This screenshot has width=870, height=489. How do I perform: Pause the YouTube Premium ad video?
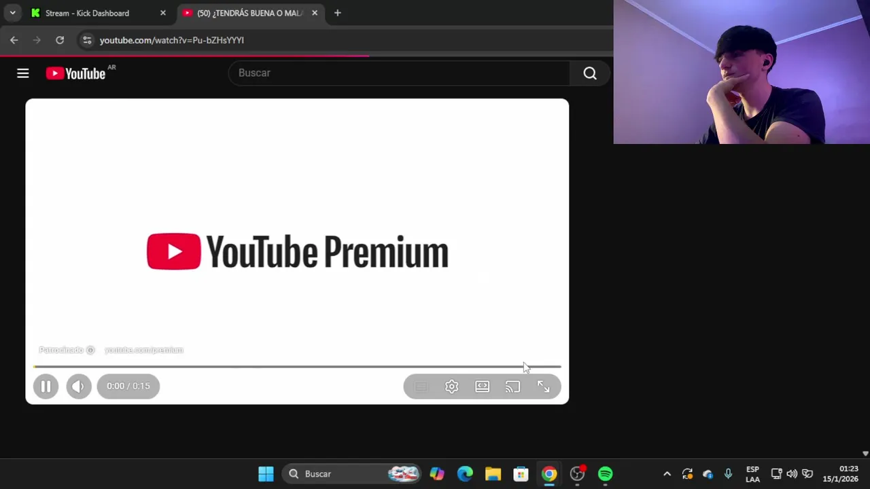46,386
